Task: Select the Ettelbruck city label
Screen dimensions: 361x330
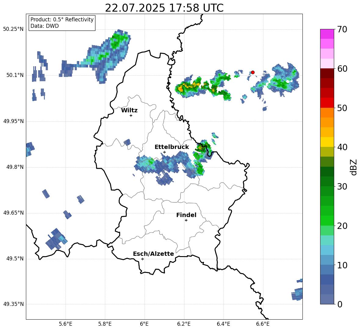Action: click(172, 147)
